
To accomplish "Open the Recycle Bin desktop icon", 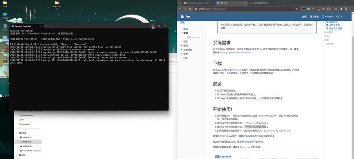I will [5, 27].
